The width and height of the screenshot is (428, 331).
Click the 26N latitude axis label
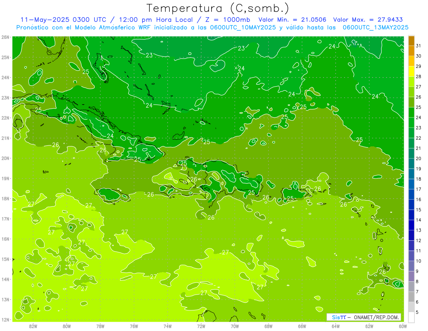click(5, 37)
